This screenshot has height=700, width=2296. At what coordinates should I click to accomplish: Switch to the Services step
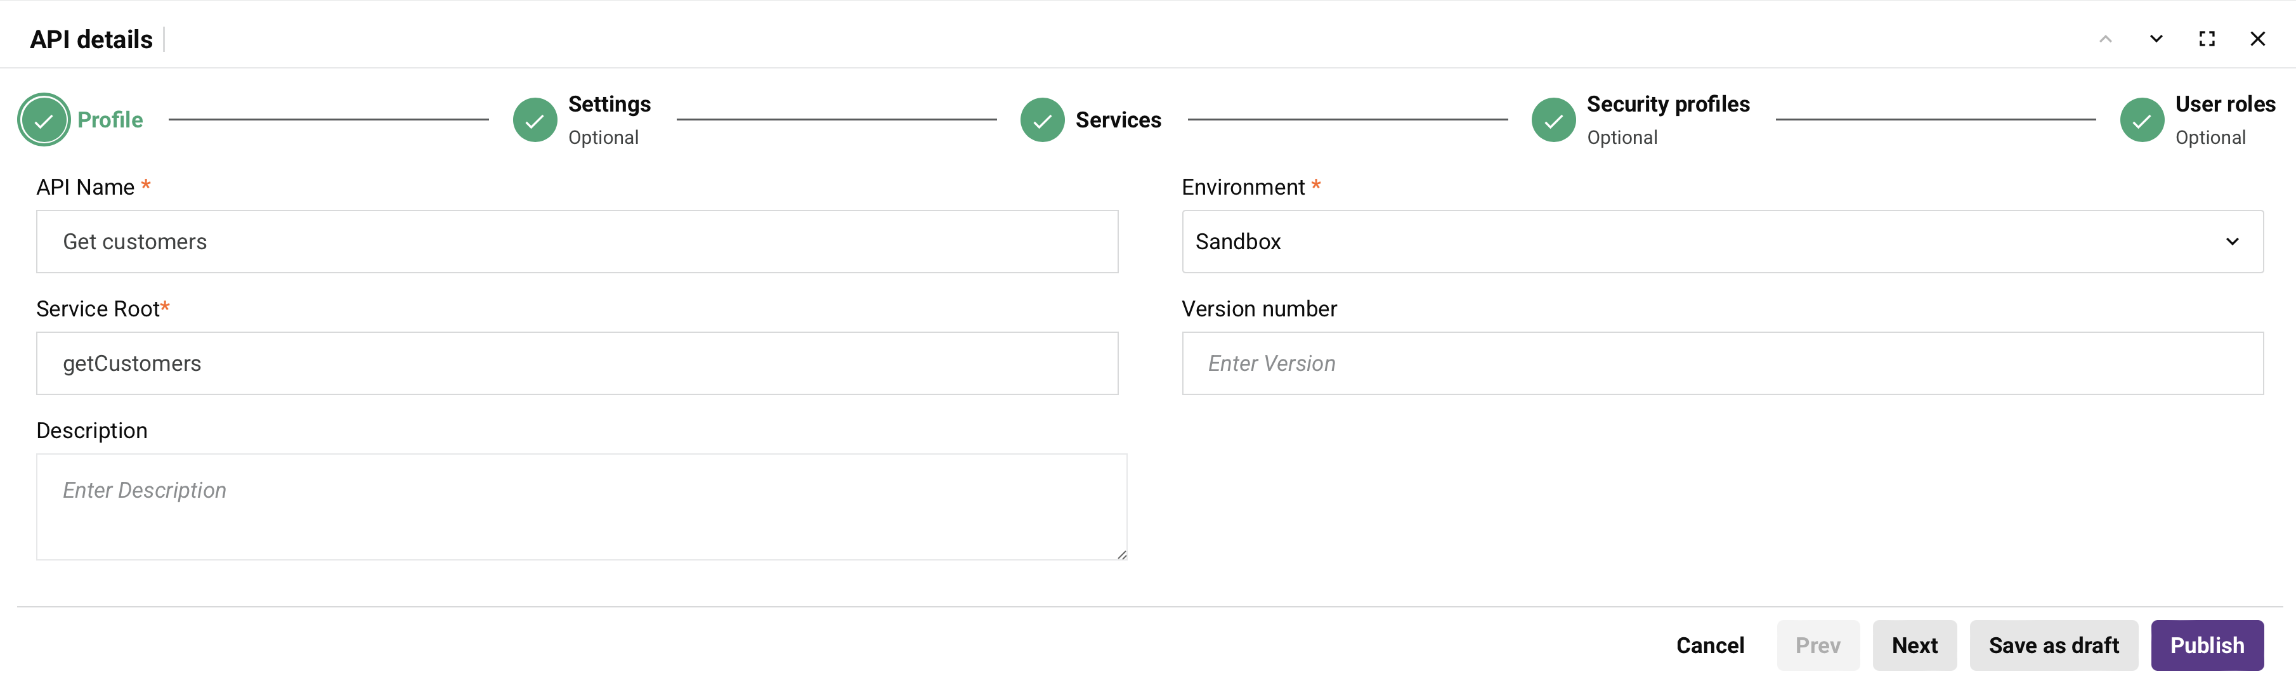click(1118, 120)
